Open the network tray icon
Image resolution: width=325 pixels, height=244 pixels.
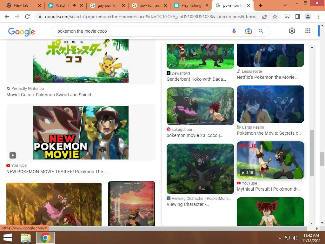pos(288,238)
